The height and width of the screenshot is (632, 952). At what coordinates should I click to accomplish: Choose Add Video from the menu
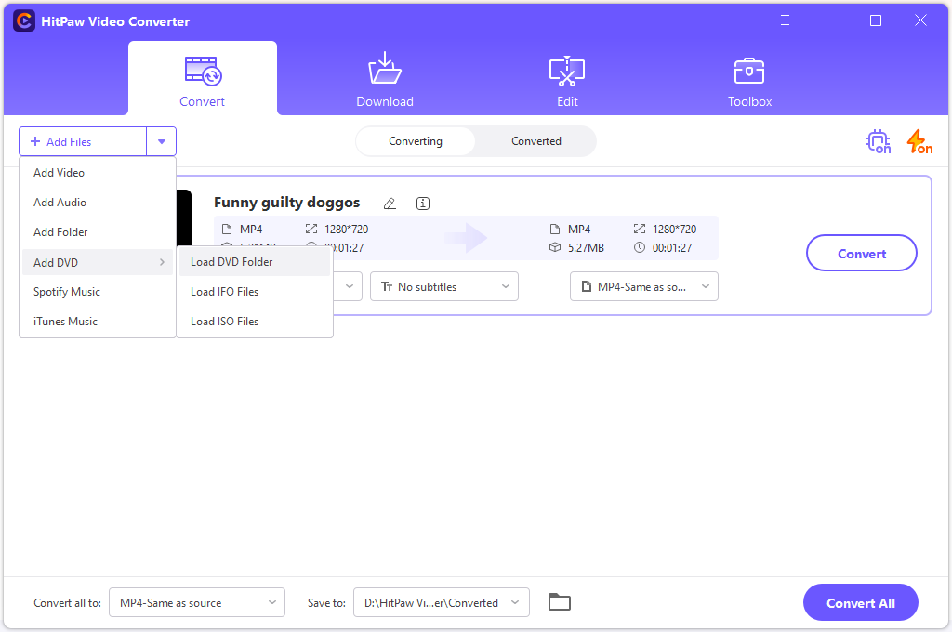97,173
